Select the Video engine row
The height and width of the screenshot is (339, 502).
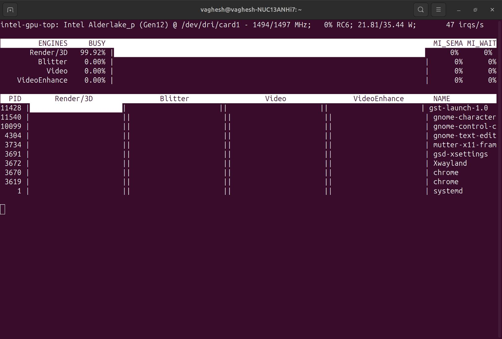click(x=57, y=71)
